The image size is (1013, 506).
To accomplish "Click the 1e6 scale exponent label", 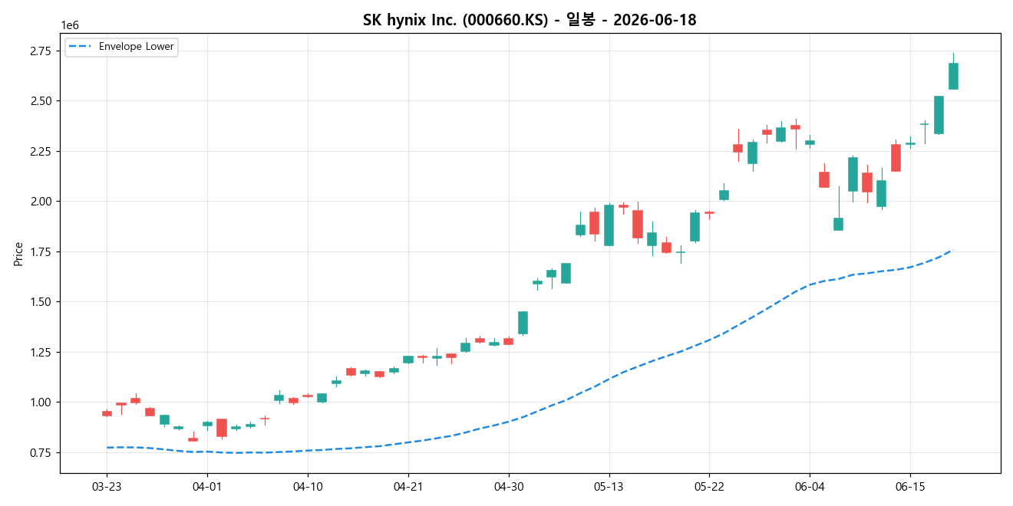I will coord(70,25).
